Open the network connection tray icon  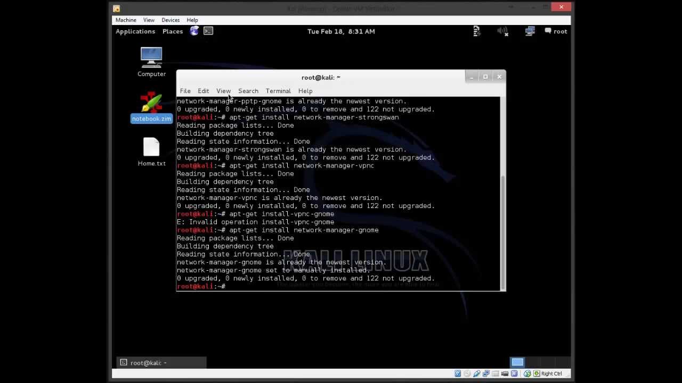point(530,31)
